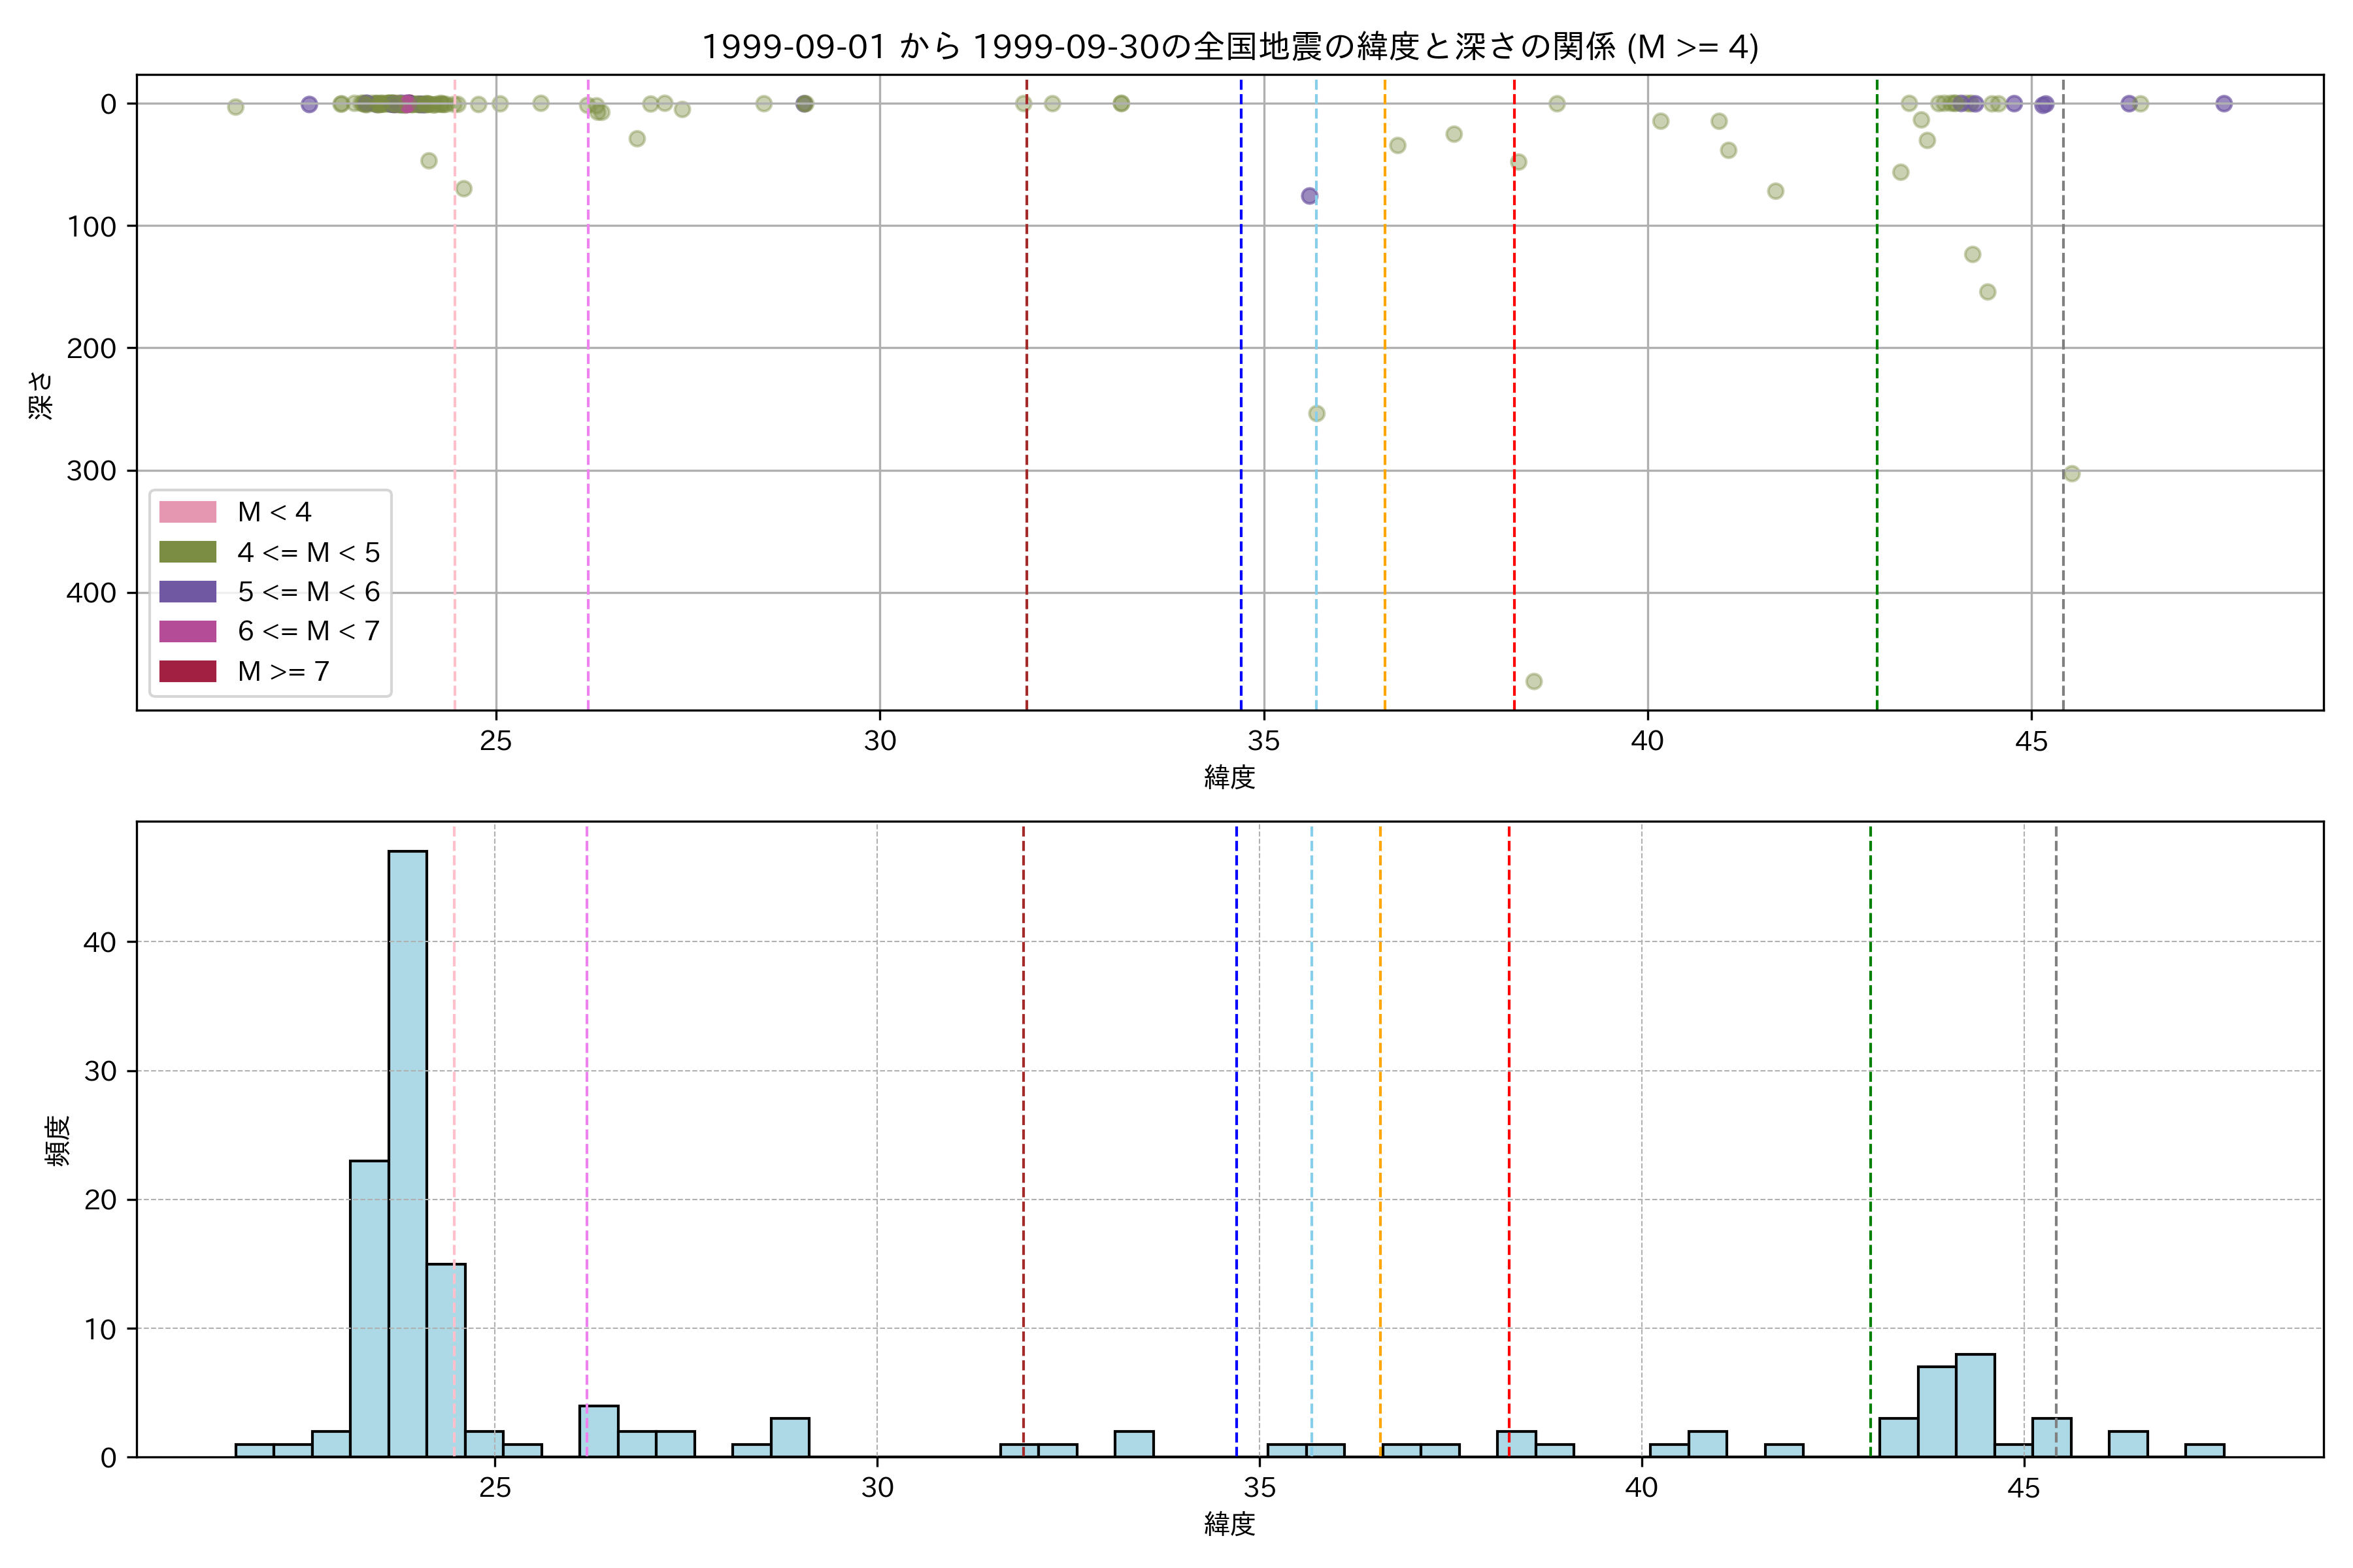Screen dimensions: 2353x1568
Task: Click the purple 5 <= M < 6 legend swatch
Action: tap(187, 591)
